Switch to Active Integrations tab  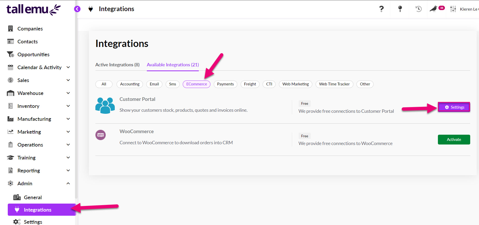click(117, 65)
